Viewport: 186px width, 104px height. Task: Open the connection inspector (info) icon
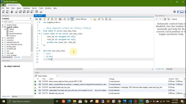(12, 12)
